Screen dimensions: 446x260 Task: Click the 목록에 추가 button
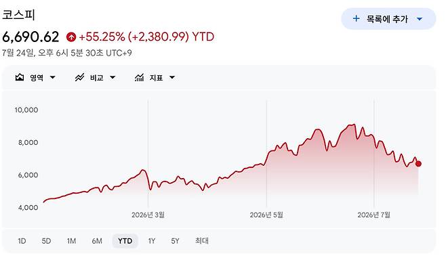click(x=388, y=19)
